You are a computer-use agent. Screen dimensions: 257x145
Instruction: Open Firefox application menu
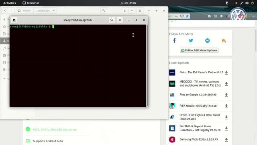click(x=253, y=16)
